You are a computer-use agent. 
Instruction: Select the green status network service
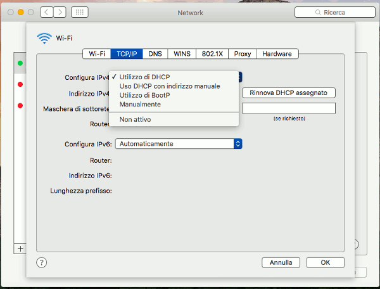[20, 63]
